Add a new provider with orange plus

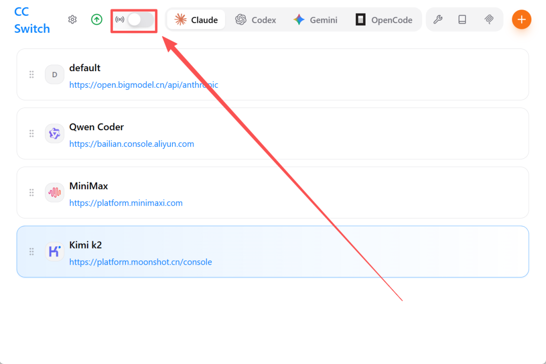coord(521,20)
